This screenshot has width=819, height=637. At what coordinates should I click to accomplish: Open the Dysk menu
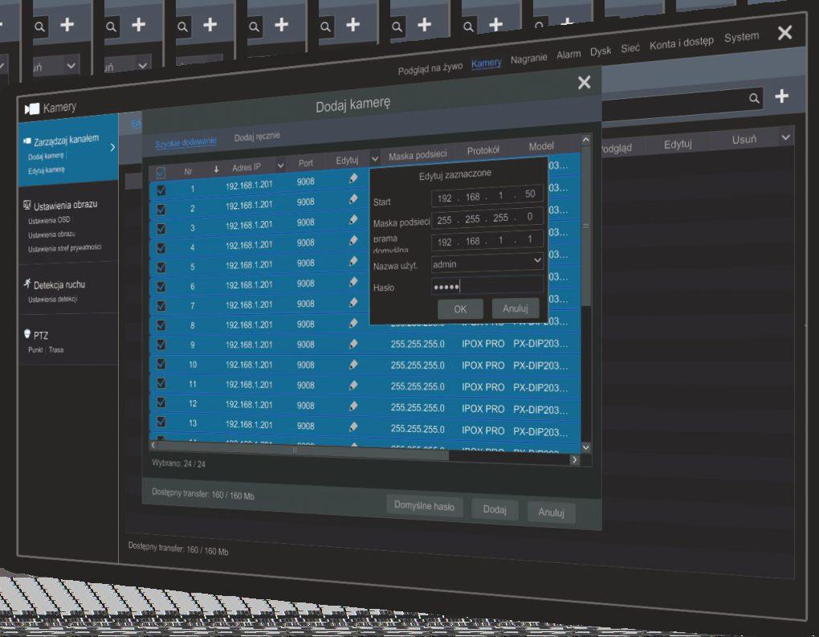(x=600, y=51)
